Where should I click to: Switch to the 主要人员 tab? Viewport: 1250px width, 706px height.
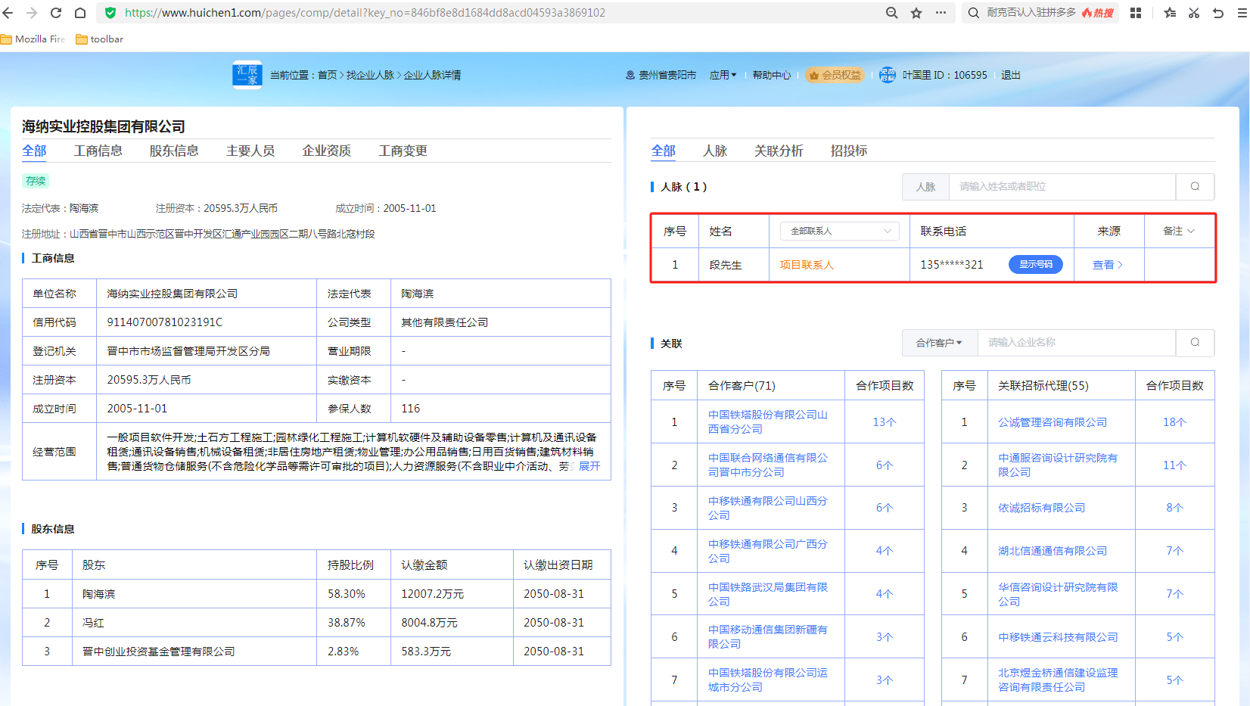[x=250, y=151]
